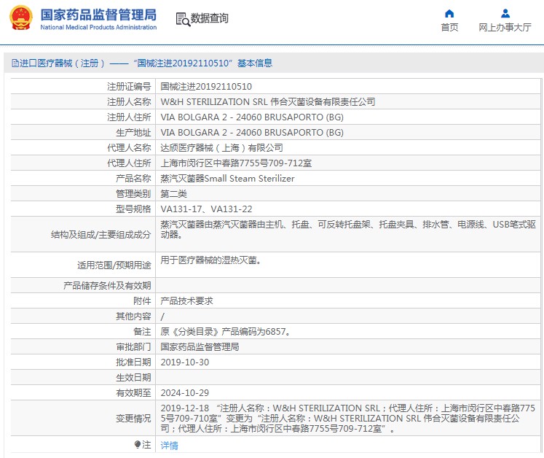The width and height of the screenshot is (544, 458).
Task: Click 国家药品监督管理局 header title
Action: tap(98, 15)
